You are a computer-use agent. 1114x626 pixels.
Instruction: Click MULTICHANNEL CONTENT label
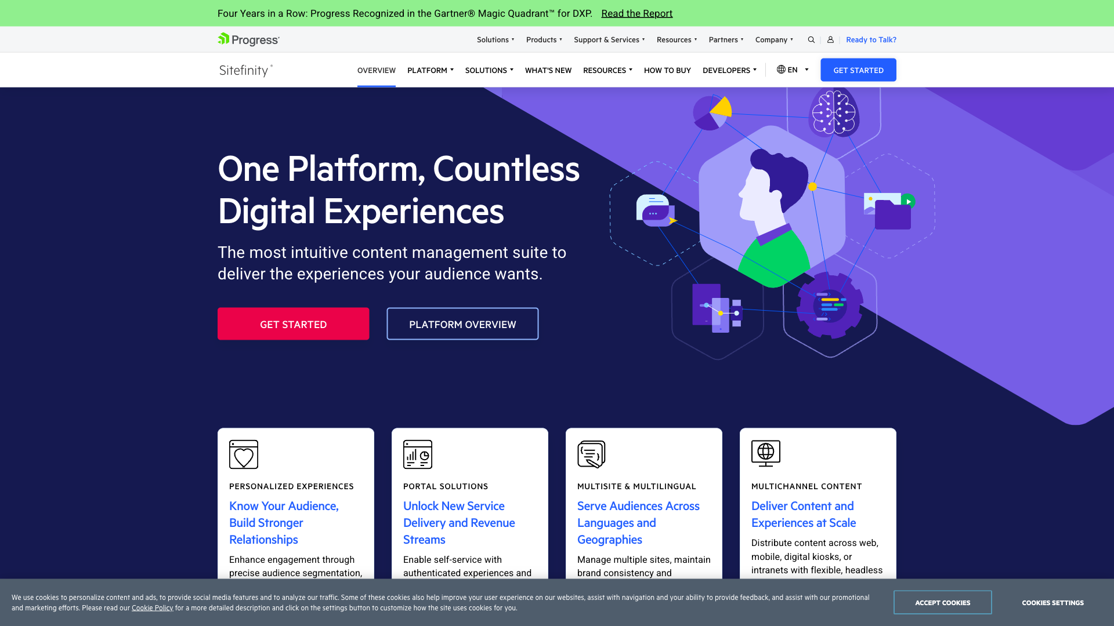(x=806, y=486)
